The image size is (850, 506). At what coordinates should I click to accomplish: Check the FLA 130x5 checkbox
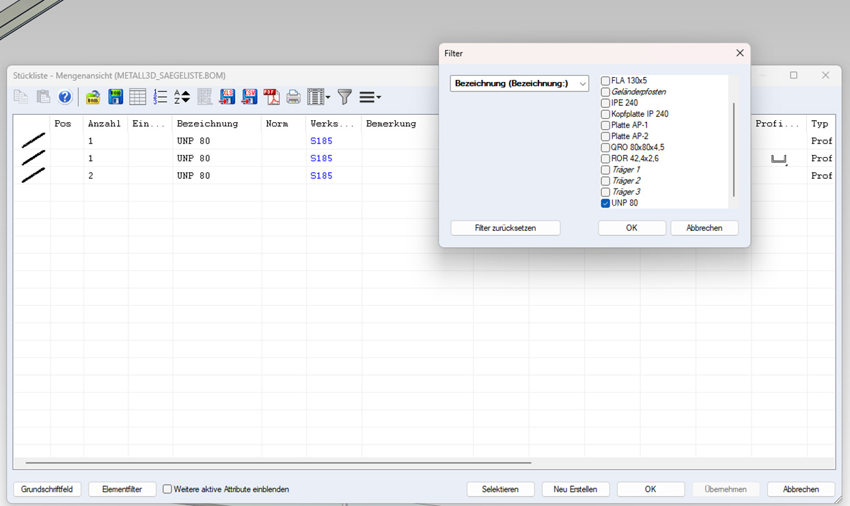605,81
